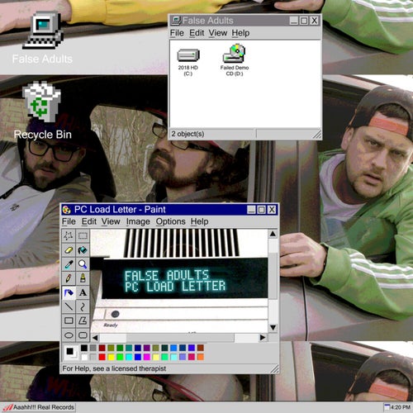Click the 2 object(s) status bar text
The height and width of the screenshot is (413, 413).
point(188,134)
